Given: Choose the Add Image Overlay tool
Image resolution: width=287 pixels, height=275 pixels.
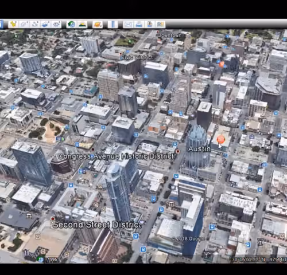Looking at the screenshot, I should point(45,24).
